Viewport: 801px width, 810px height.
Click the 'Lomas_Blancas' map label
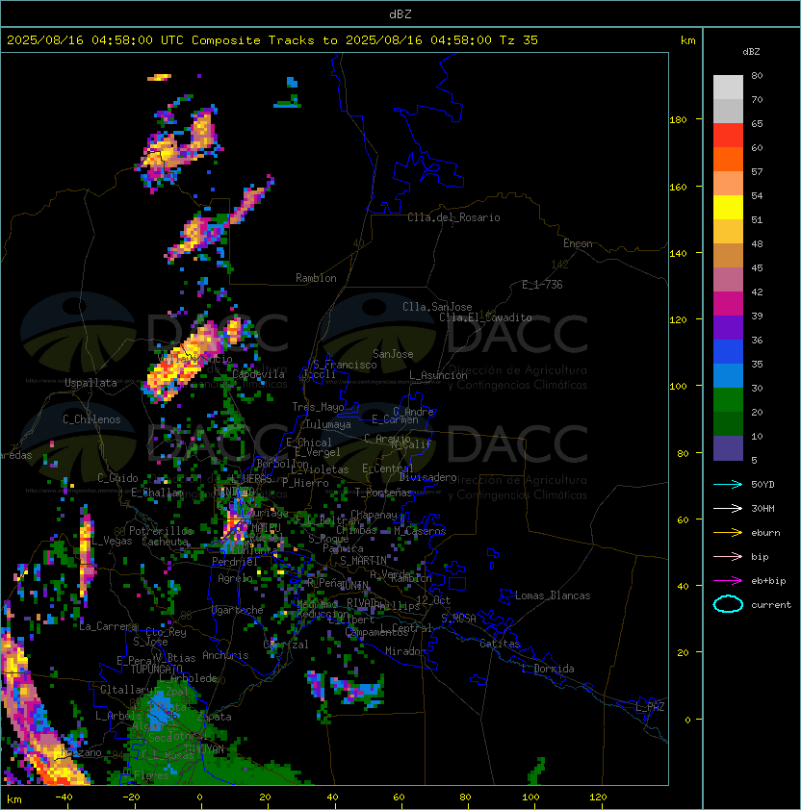[x=553, y=595]
